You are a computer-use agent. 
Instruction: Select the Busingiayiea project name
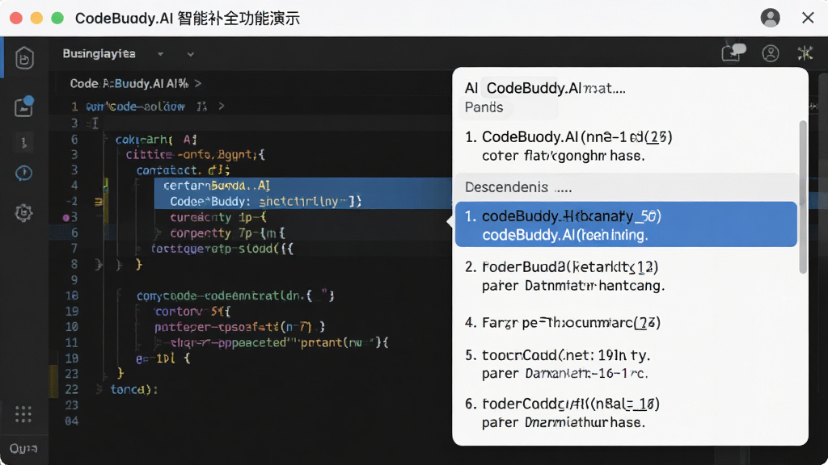point(99,53)
